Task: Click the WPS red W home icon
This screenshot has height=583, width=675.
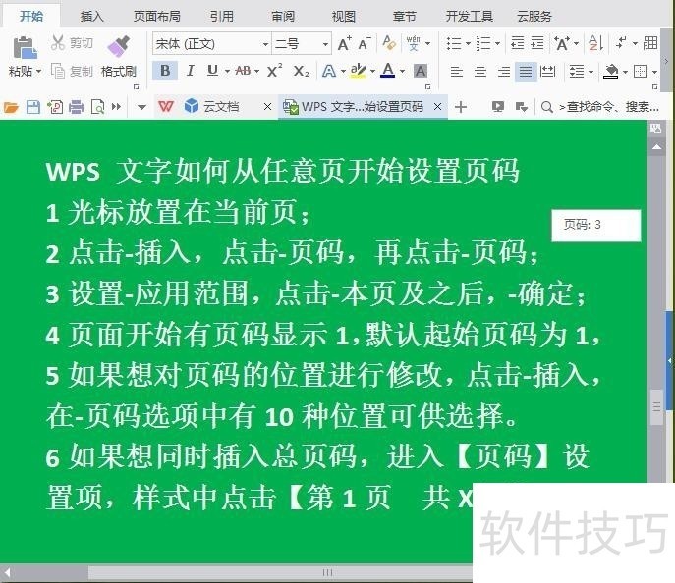Action: click(166, 106)
